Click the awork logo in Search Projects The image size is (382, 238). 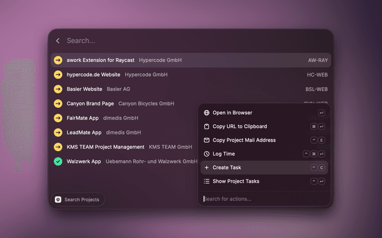58,200
